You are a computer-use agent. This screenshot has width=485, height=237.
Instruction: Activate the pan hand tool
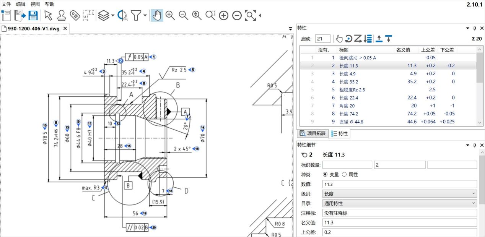(157, 15)
